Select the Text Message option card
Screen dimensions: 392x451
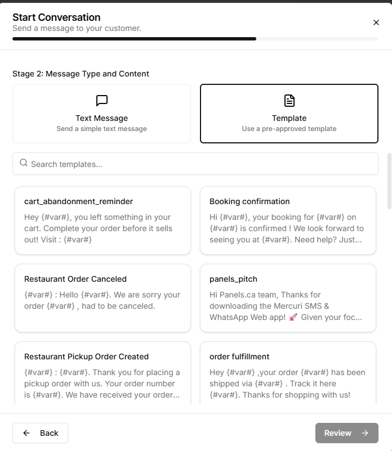(101, 114)
